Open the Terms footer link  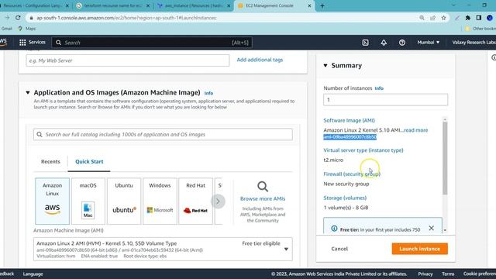coord(448,274)
